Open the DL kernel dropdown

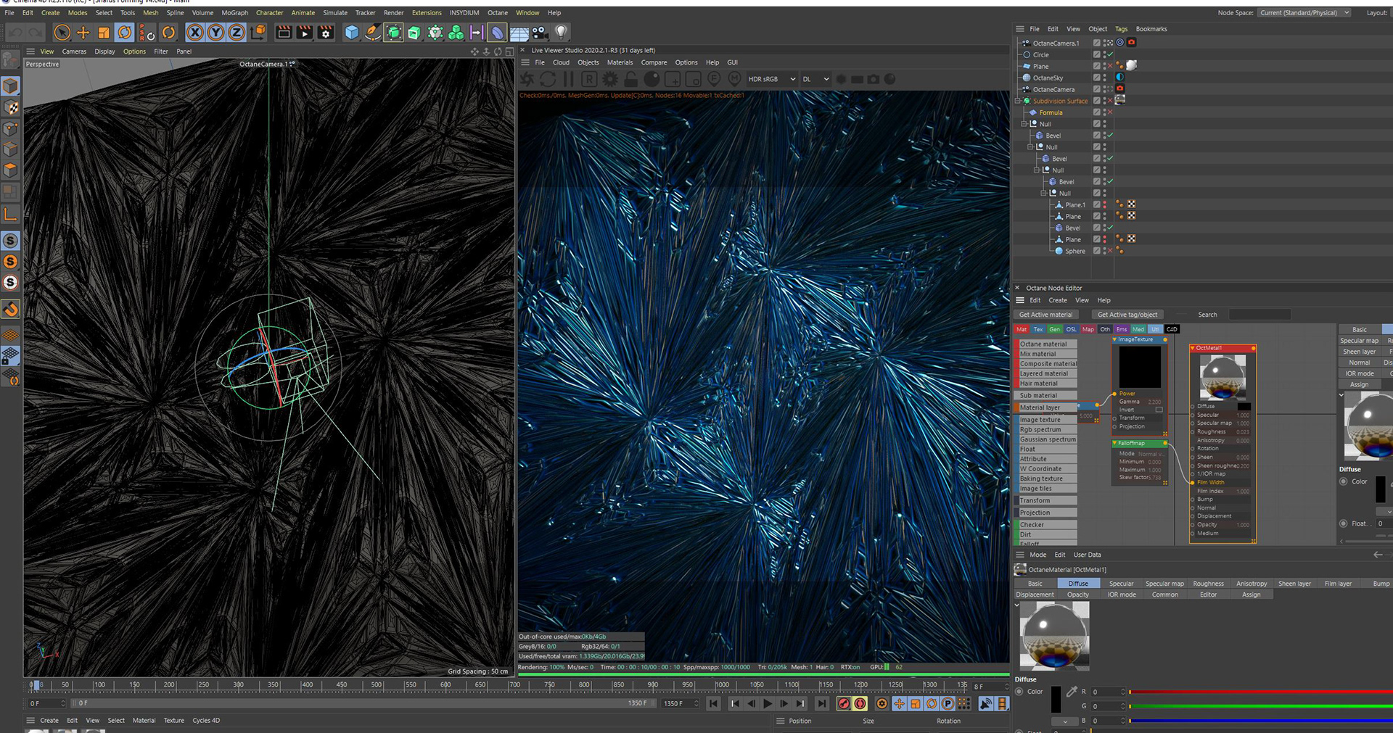(x=815, y=79)
